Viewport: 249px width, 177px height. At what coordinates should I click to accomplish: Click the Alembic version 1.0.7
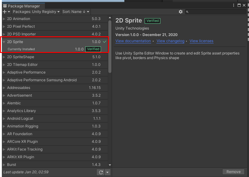pyautogui.click(x=96, y=103)
